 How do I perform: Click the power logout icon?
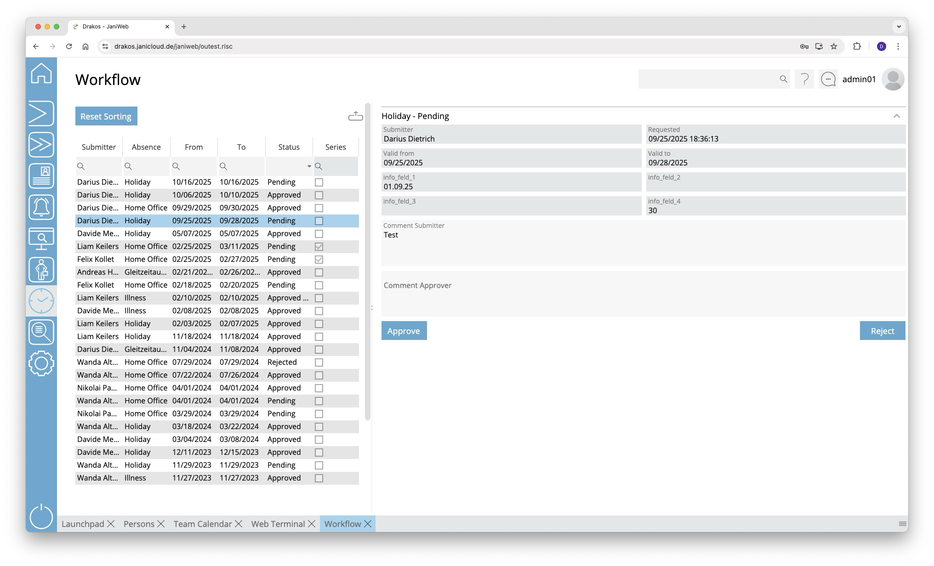tap(41, 516)
